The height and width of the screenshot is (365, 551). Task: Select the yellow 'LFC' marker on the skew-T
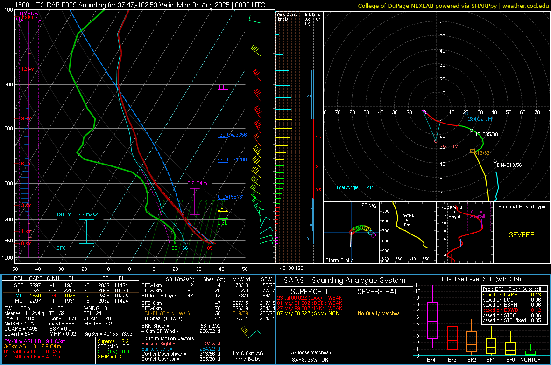coord(222,209)
